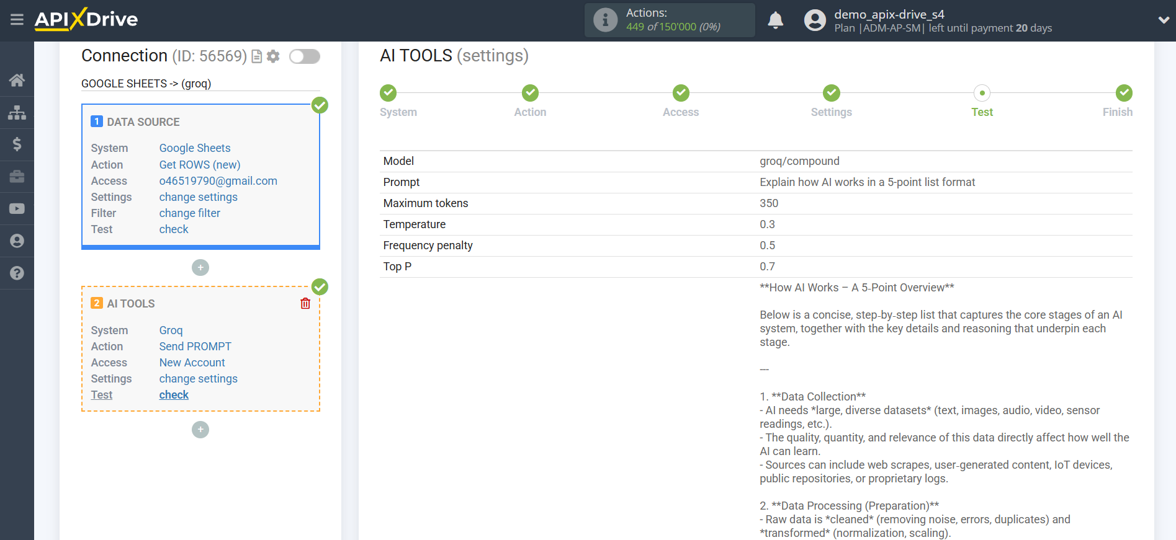Image resolution: width=1176 pixels, height=540 pixels.
Task: Go to the Settings step
Action: [832, 93]
